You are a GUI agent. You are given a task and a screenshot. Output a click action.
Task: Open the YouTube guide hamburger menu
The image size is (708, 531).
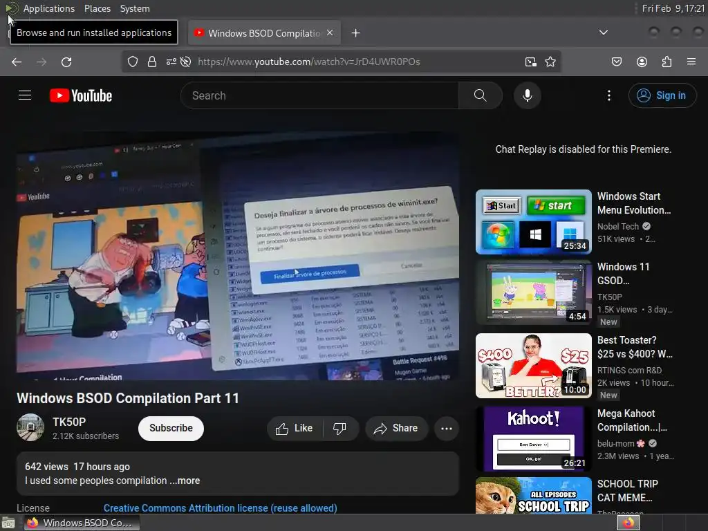pyautogui.click(x=25, y=95)
